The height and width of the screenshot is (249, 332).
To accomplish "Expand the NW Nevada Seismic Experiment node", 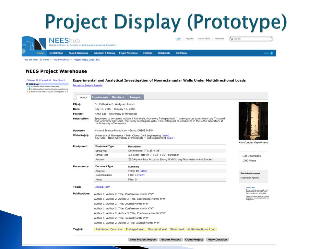I will [27, 89].
